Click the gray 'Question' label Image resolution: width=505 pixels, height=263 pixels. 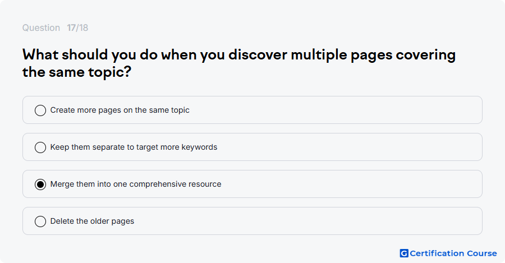[x=41, y=27]
